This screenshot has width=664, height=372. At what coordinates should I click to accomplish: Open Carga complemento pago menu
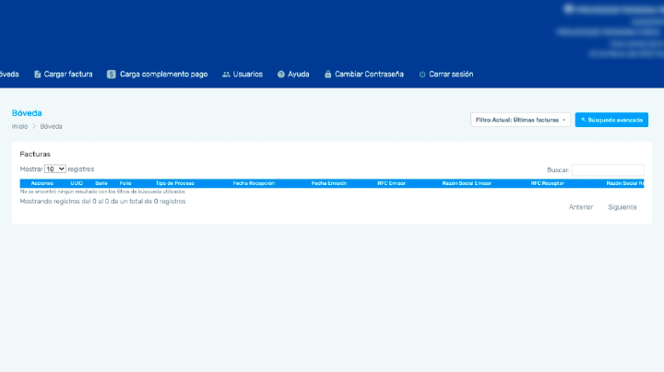tap(157, 75)
